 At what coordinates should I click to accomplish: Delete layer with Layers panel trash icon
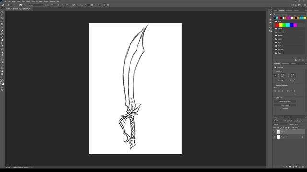303,167
